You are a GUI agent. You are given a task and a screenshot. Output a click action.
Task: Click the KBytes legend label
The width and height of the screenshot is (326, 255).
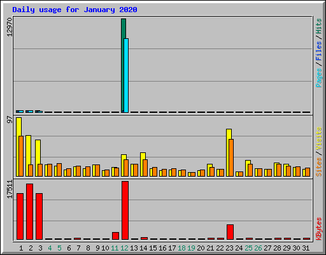point(319,229)
